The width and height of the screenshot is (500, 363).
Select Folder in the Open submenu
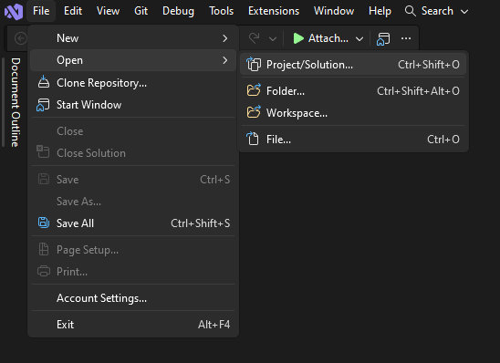tap(353, 91)
